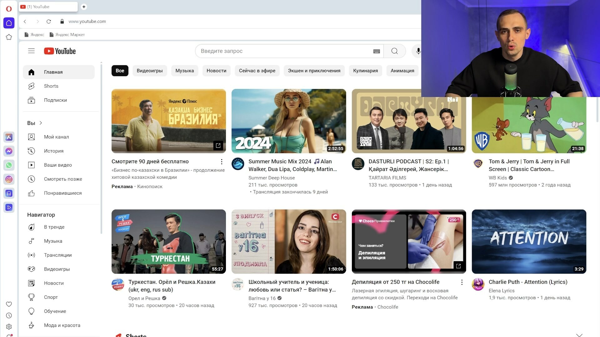Viewport: 600px width, 337px height.
Task: Open Opera bookmarks star icon in sidebar
Action: 9,37
